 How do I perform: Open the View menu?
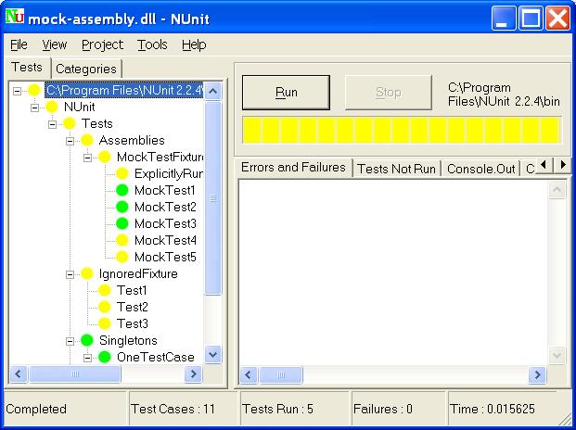click(x=55, y=44)
